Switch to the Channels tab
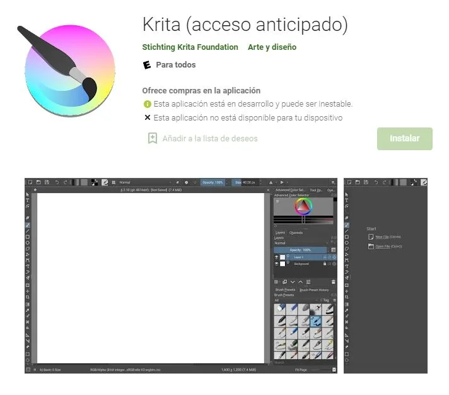Image resolution: width=449 pixels, height=395 pixels. (x=296, y=233)
